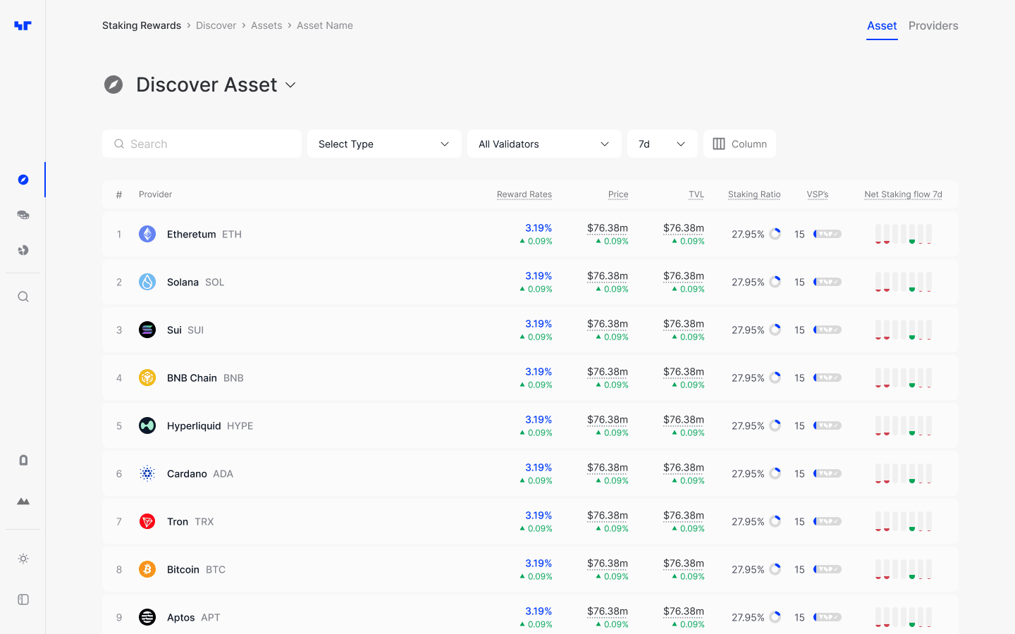Click the Cardano ADA coin icon
Screen dimensions: 1015x634
147,473
